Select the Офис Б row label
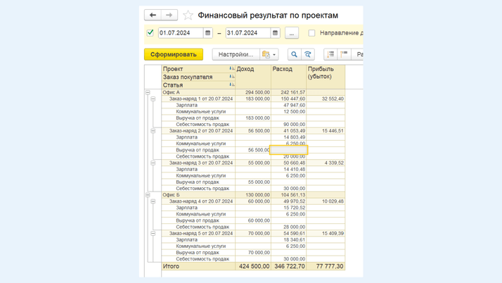This screenshot has height=283, width=502. [x=172, y=195]
